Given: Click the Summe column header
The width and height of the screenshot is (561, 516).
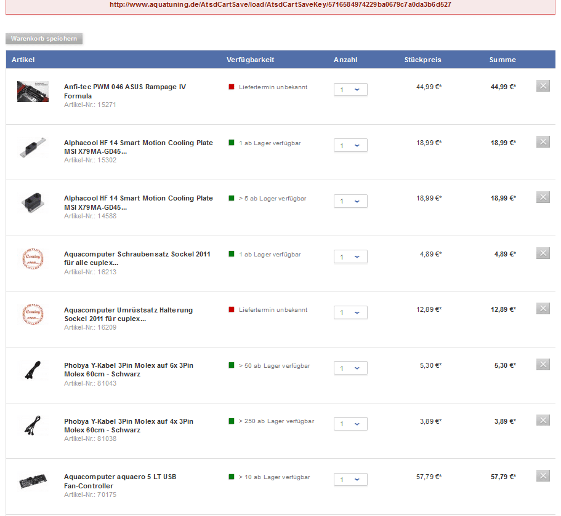Looking at the screenshot, I should [x=502, y=60].
